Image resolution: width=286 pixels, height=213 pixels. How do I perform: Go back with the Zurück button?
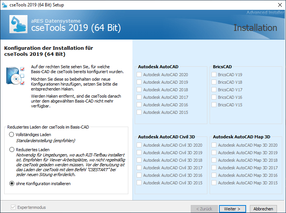tap(204, 209)
